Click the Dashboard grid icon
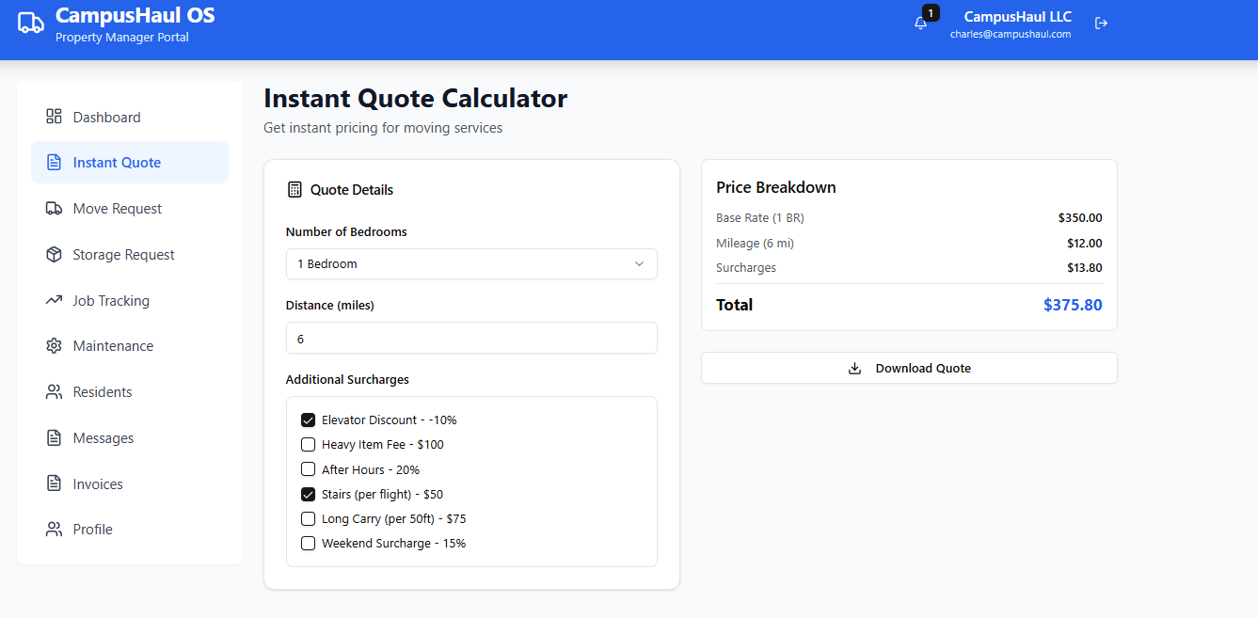The height and width of the screenshot is (618, 1258). coord(54,117)
